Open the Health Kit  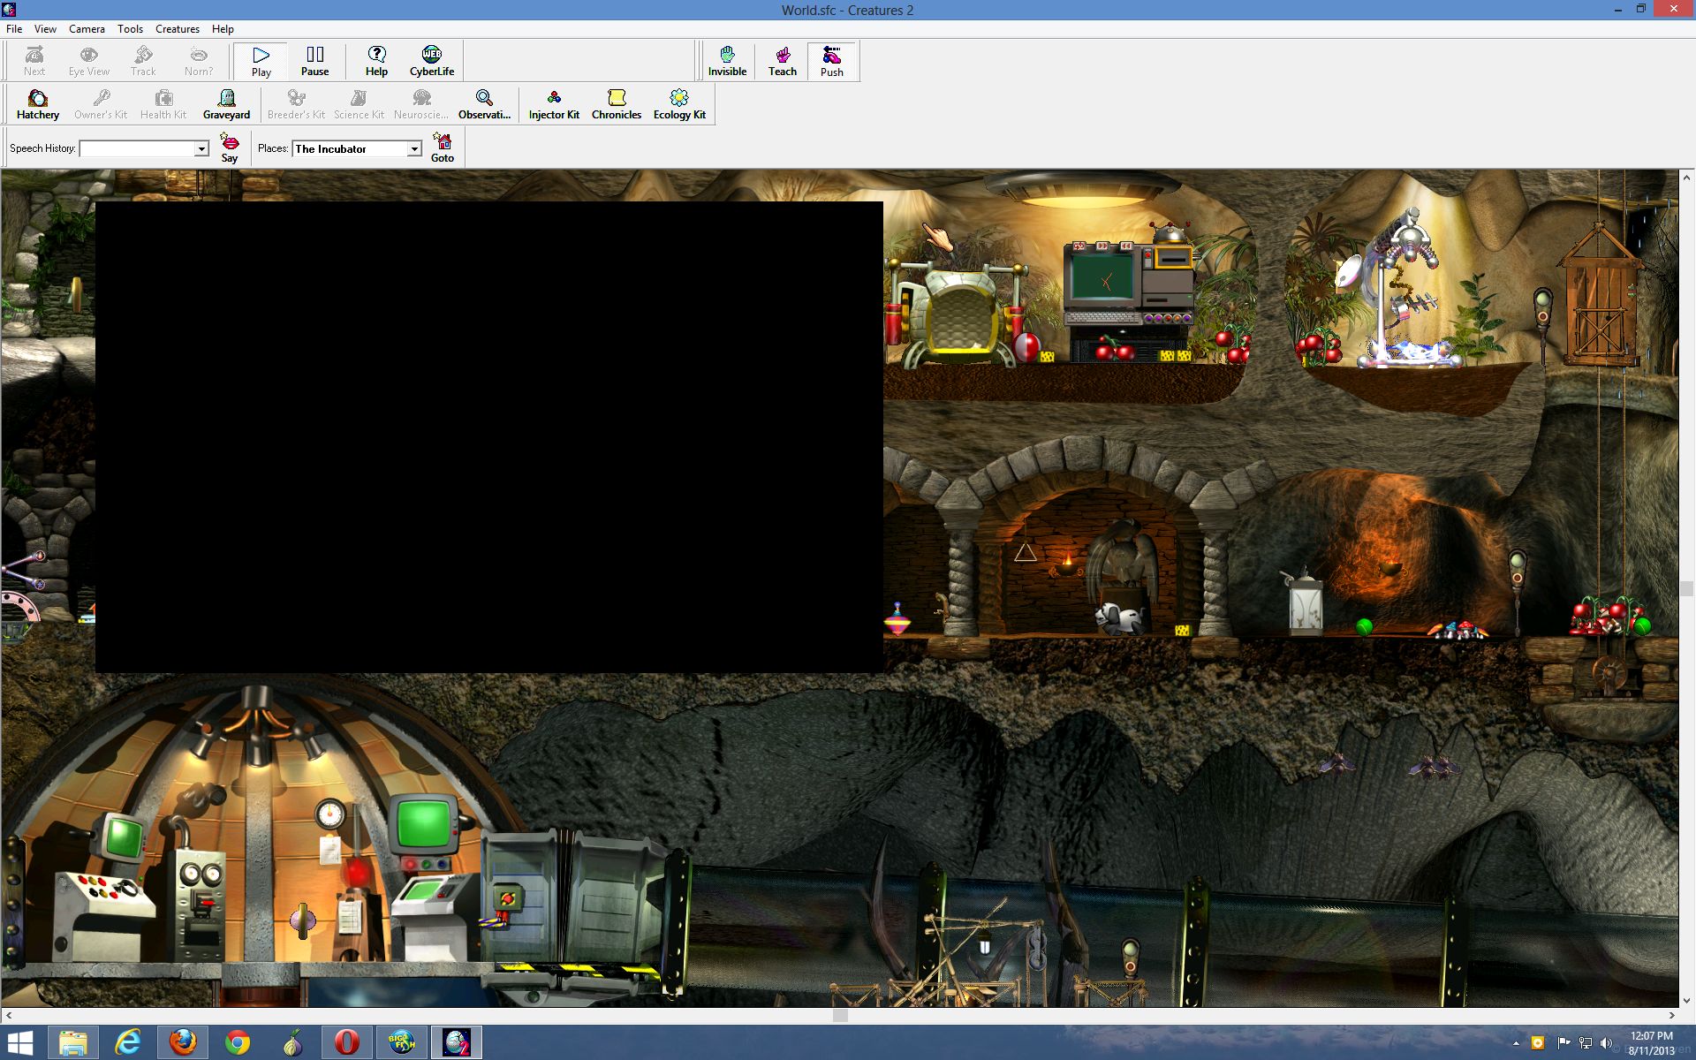coord(163,104)
